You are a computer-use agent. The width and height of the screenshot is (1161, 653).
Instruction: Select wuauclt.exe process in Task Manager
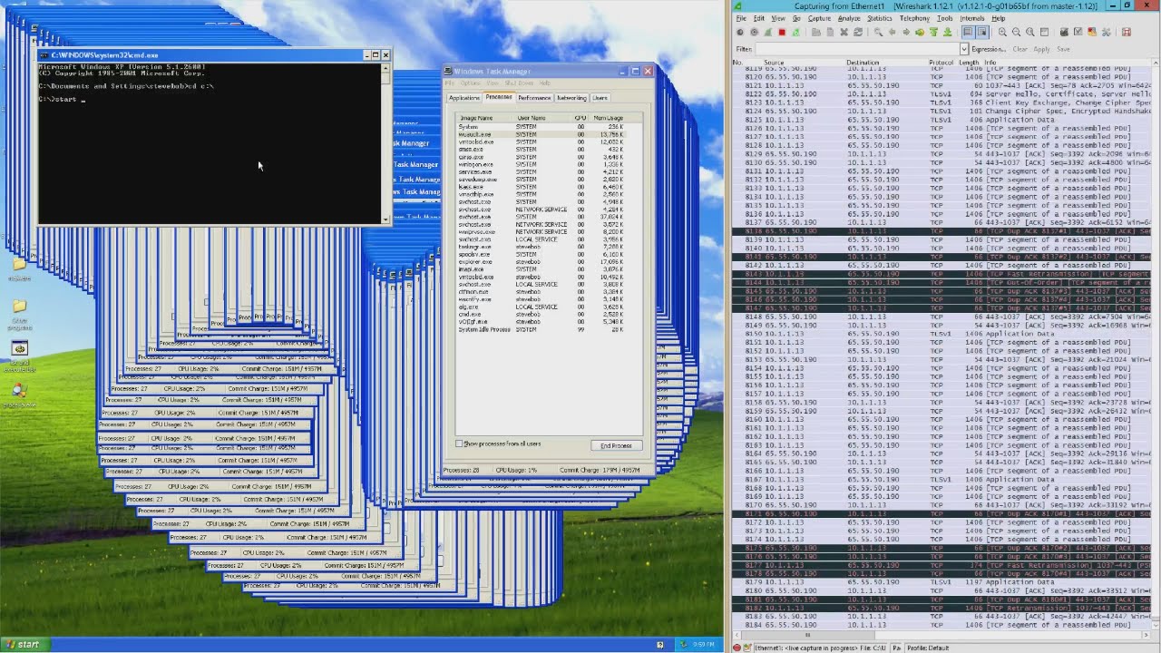[541, 134]
